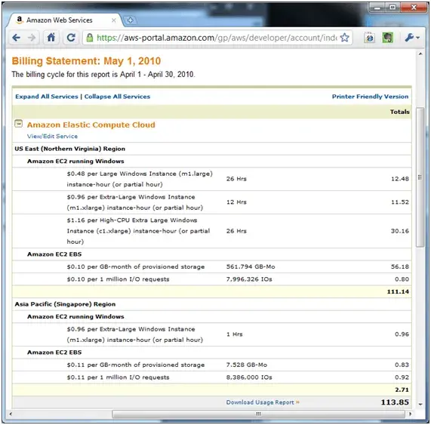This screenshot has height=425, width=431.
Task: Click the '$1.16 per High-CPU Extra Large' description
Action: (x=138, y=231)
